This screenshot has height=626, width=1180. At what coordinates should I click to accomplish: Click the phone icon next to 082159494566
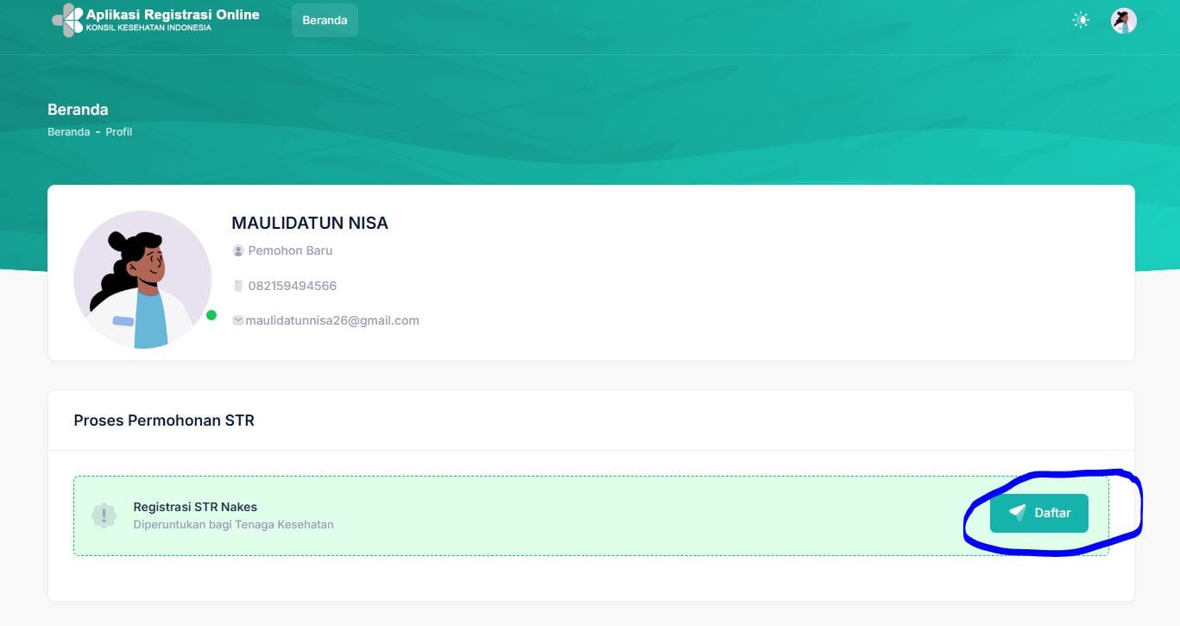pos(238,285)
